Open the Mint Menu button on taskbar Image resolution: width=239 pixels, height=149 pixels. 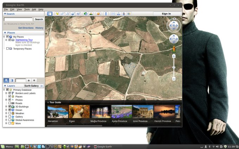pos(7,147)
